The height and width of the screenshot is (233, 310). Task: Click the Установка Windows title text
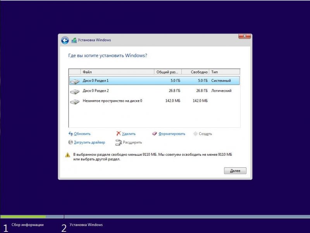coord(94,40)
